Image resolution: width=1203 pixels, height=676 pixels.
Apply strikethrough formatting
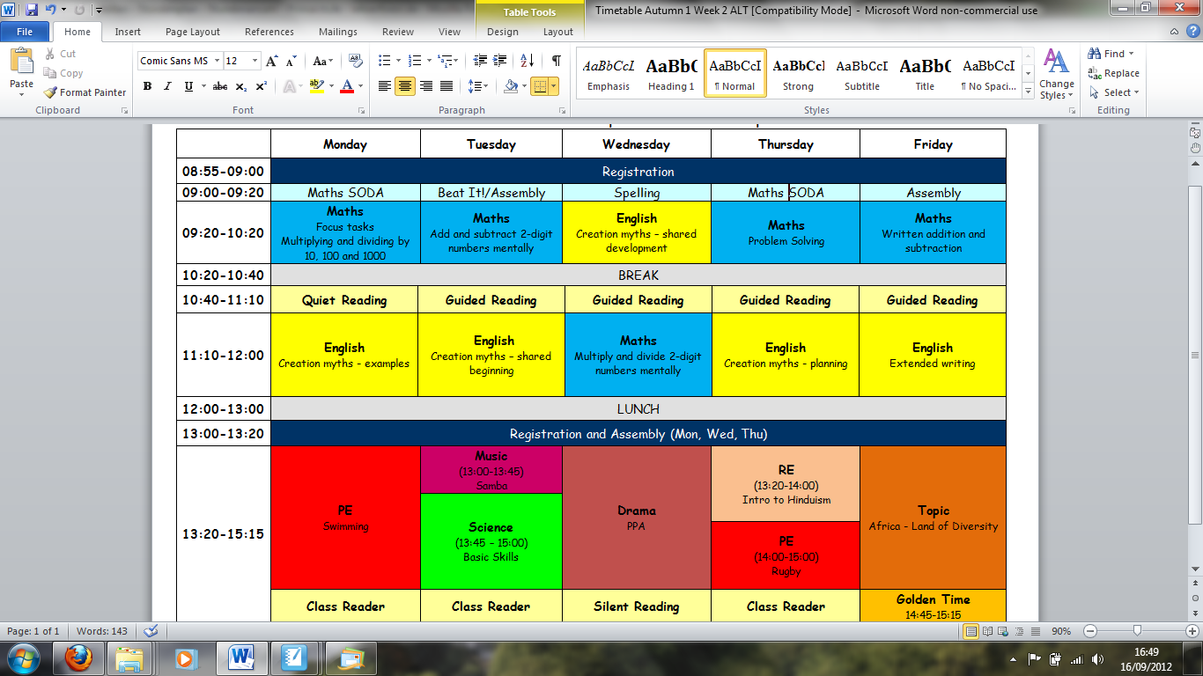point(220,86)
